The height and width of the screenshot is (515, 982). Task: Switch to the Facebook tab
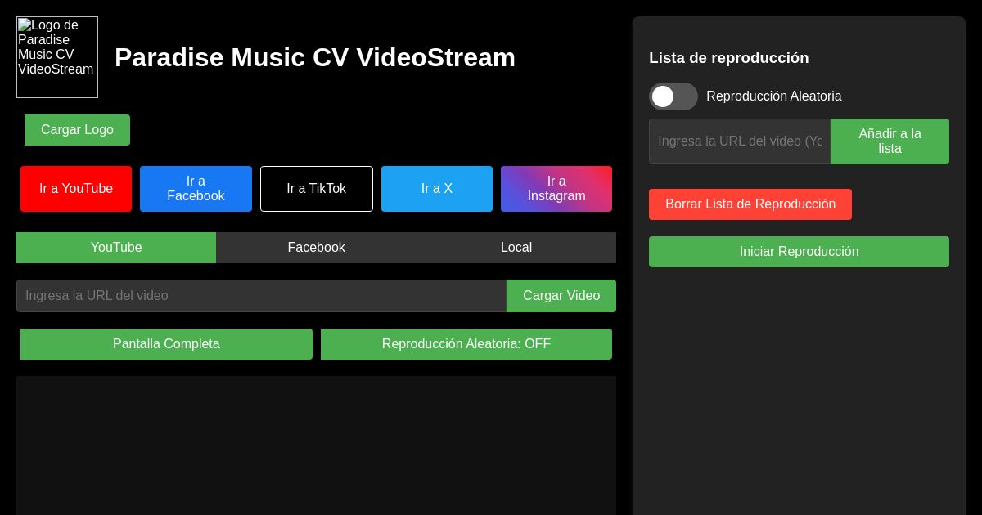pyautogui.click(x=316, y=248)
